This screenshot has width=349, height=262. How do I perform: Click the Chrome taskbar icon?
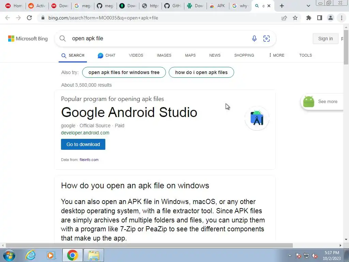(72, 255)
